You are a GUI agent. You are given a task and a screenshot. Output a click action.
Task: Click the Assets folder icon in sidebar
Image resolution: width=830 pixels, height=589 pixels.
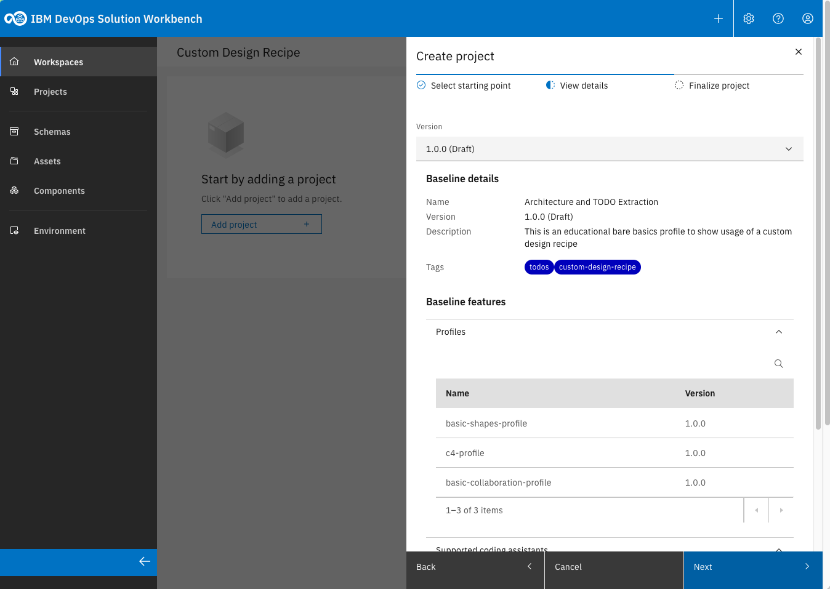pyautogui.click(x=14, y=161)
